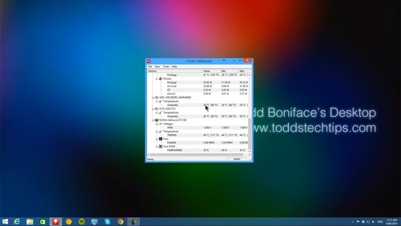The image size is (401, 226).
Task: Collapse the Fans PWM node
Action: coord(157,146)
